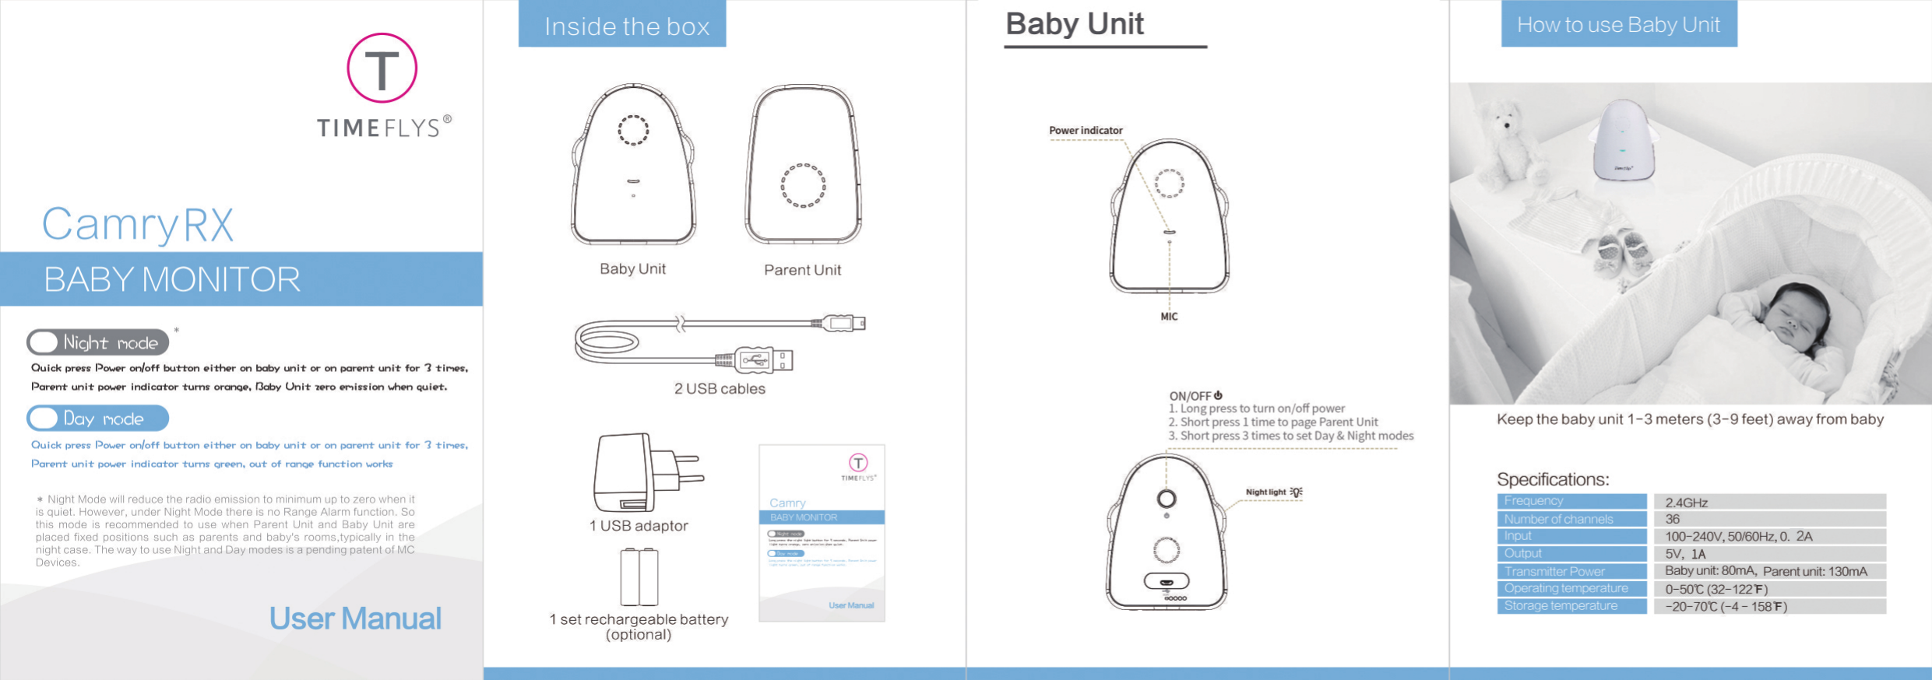The width and height of the screenshot is (1932, 680).
Task: Click the 'TIMEFLYS' wordmark on the cover
Action: [384, 127]
